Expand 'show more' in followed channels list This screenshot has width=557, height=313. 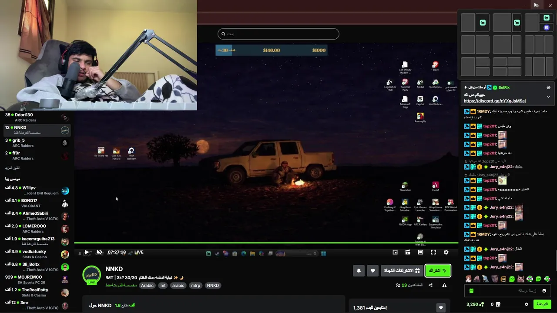tap(12, 168)
